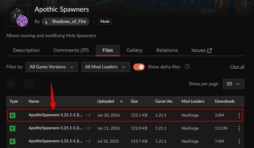This screenshot has height=148, width=254.
Task: Open ApothicSpawners file uploaded Jan 20, 2026
Action: click(56, 115)
